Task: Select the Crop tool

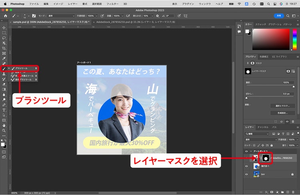Action: pos(4,48)
